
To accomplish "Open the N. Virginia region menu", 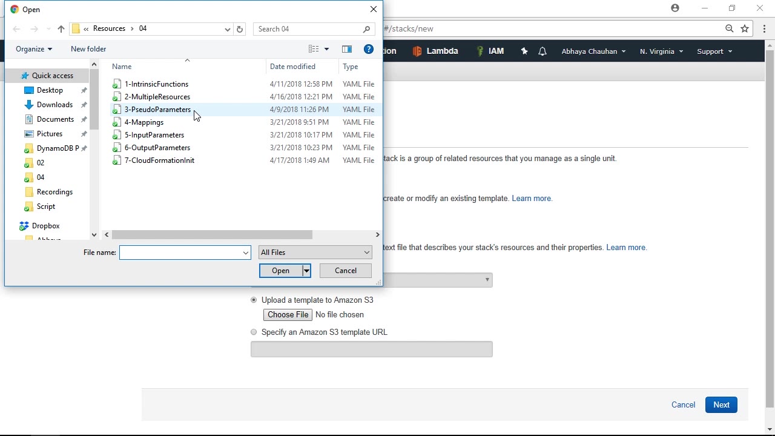I will click(661, 51).
